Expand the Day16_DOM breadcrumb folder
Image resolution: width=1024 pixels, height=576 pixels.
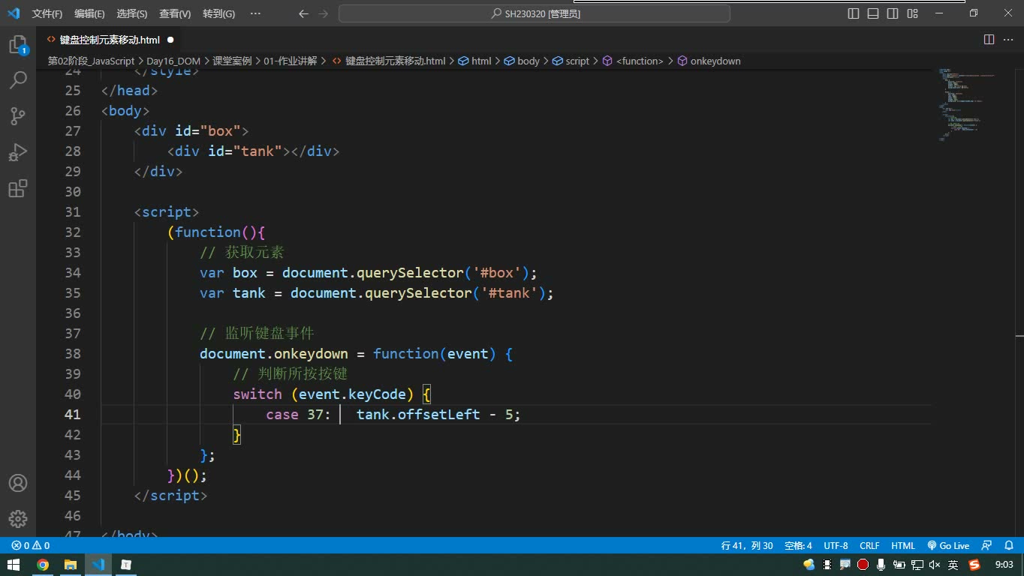(x=173, y=61)
